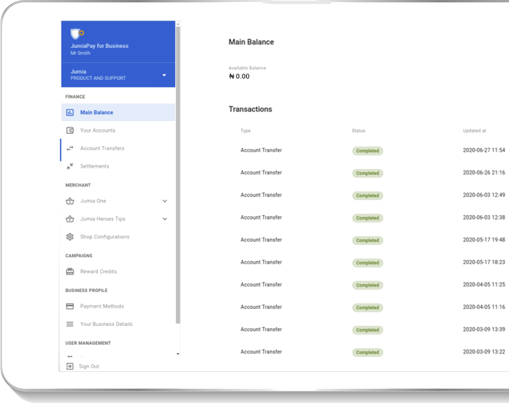The width and height of the screenshot is (509, 403).
Task: Click the Jumia One menu label
Action: coord(93,201)
